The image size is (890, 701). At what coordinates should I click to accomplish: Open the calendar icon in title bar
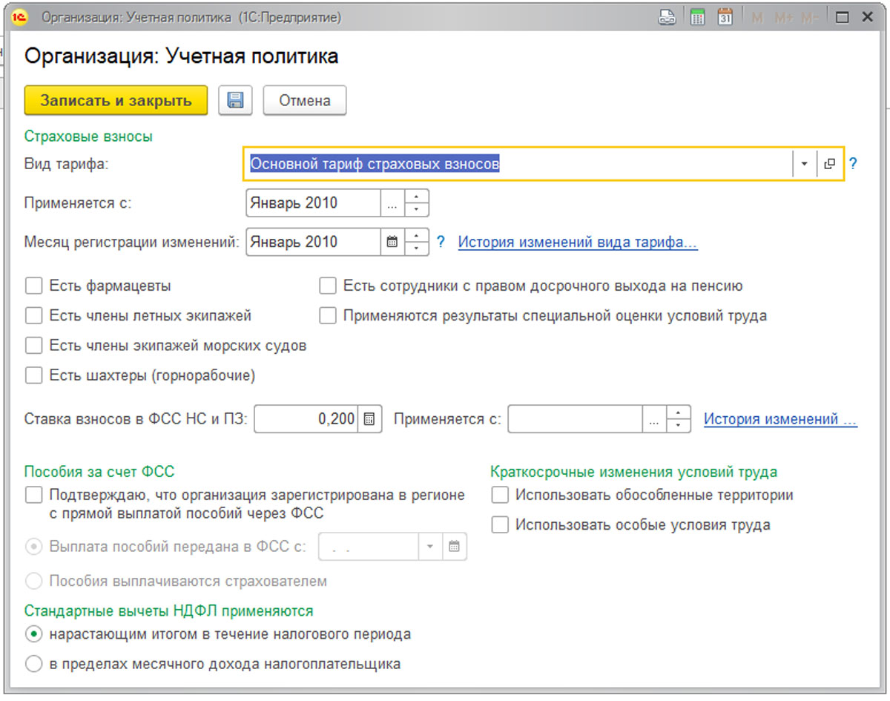(x=725, y=18)
